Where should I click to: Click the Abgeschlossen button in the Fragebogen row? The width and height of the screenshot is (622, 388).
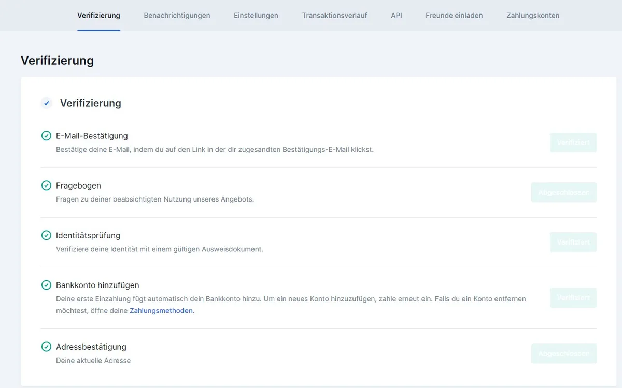(564, 192)
